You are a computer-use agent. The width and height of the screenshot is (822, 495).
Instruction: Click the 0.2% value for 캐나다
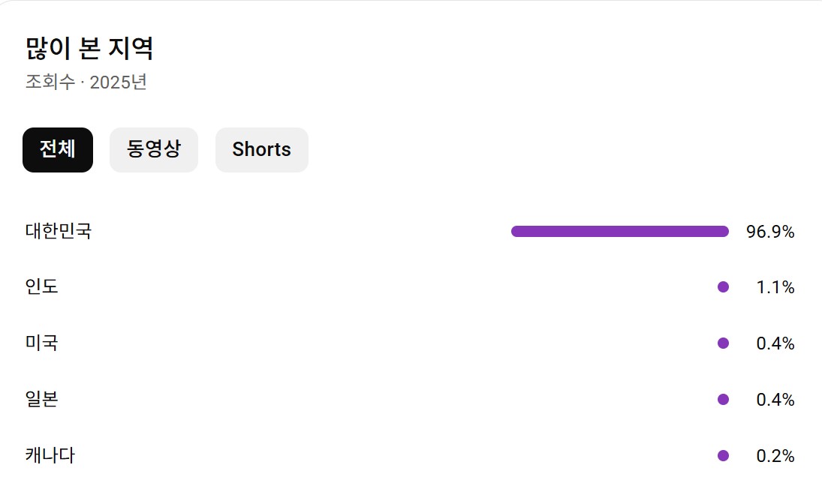(775, 456)
